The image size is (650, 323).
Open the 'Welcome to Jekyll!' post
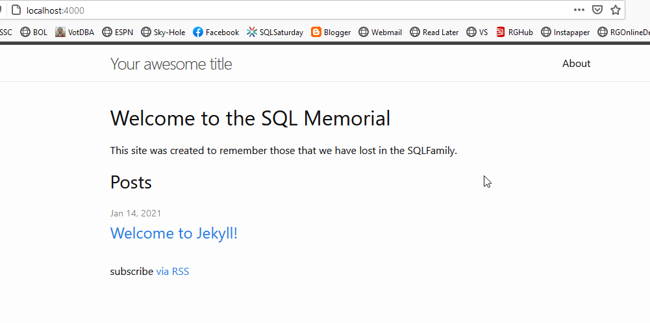[x=174, y=233]
